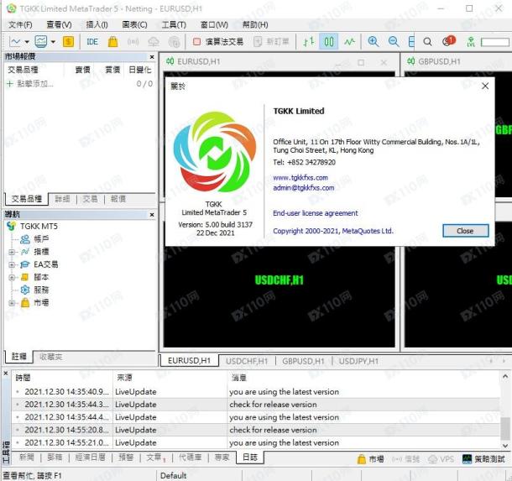Open the 幫助(H) menu

coord(255,25)
